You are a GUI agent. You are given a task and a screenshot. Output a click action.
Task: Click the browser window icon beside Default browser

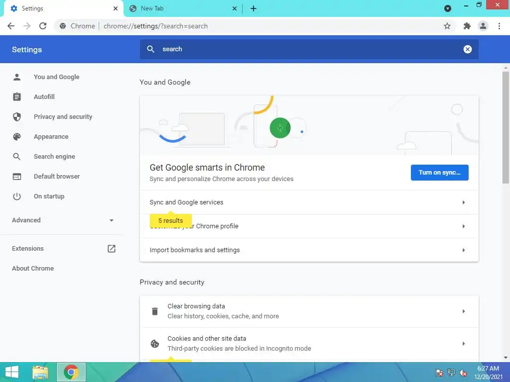point(17,177)
